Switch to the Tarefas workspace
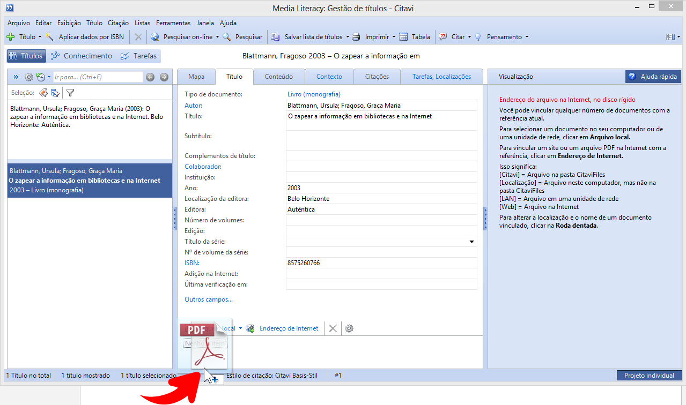Image resolution: width=686 pixels, height=405 pixels. click(138, 56)
